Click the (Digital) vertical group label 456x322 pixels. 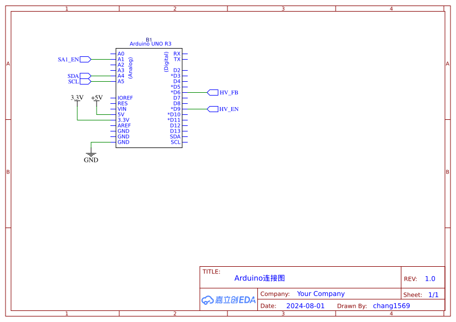click(x=166, y=62)
